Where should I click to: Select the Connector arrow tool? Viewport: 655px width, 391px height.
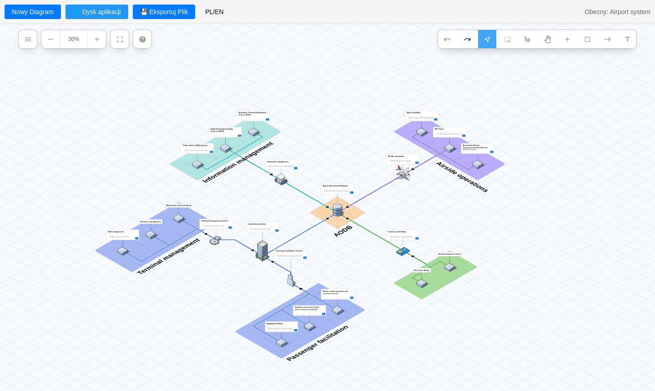pos(607,39)
